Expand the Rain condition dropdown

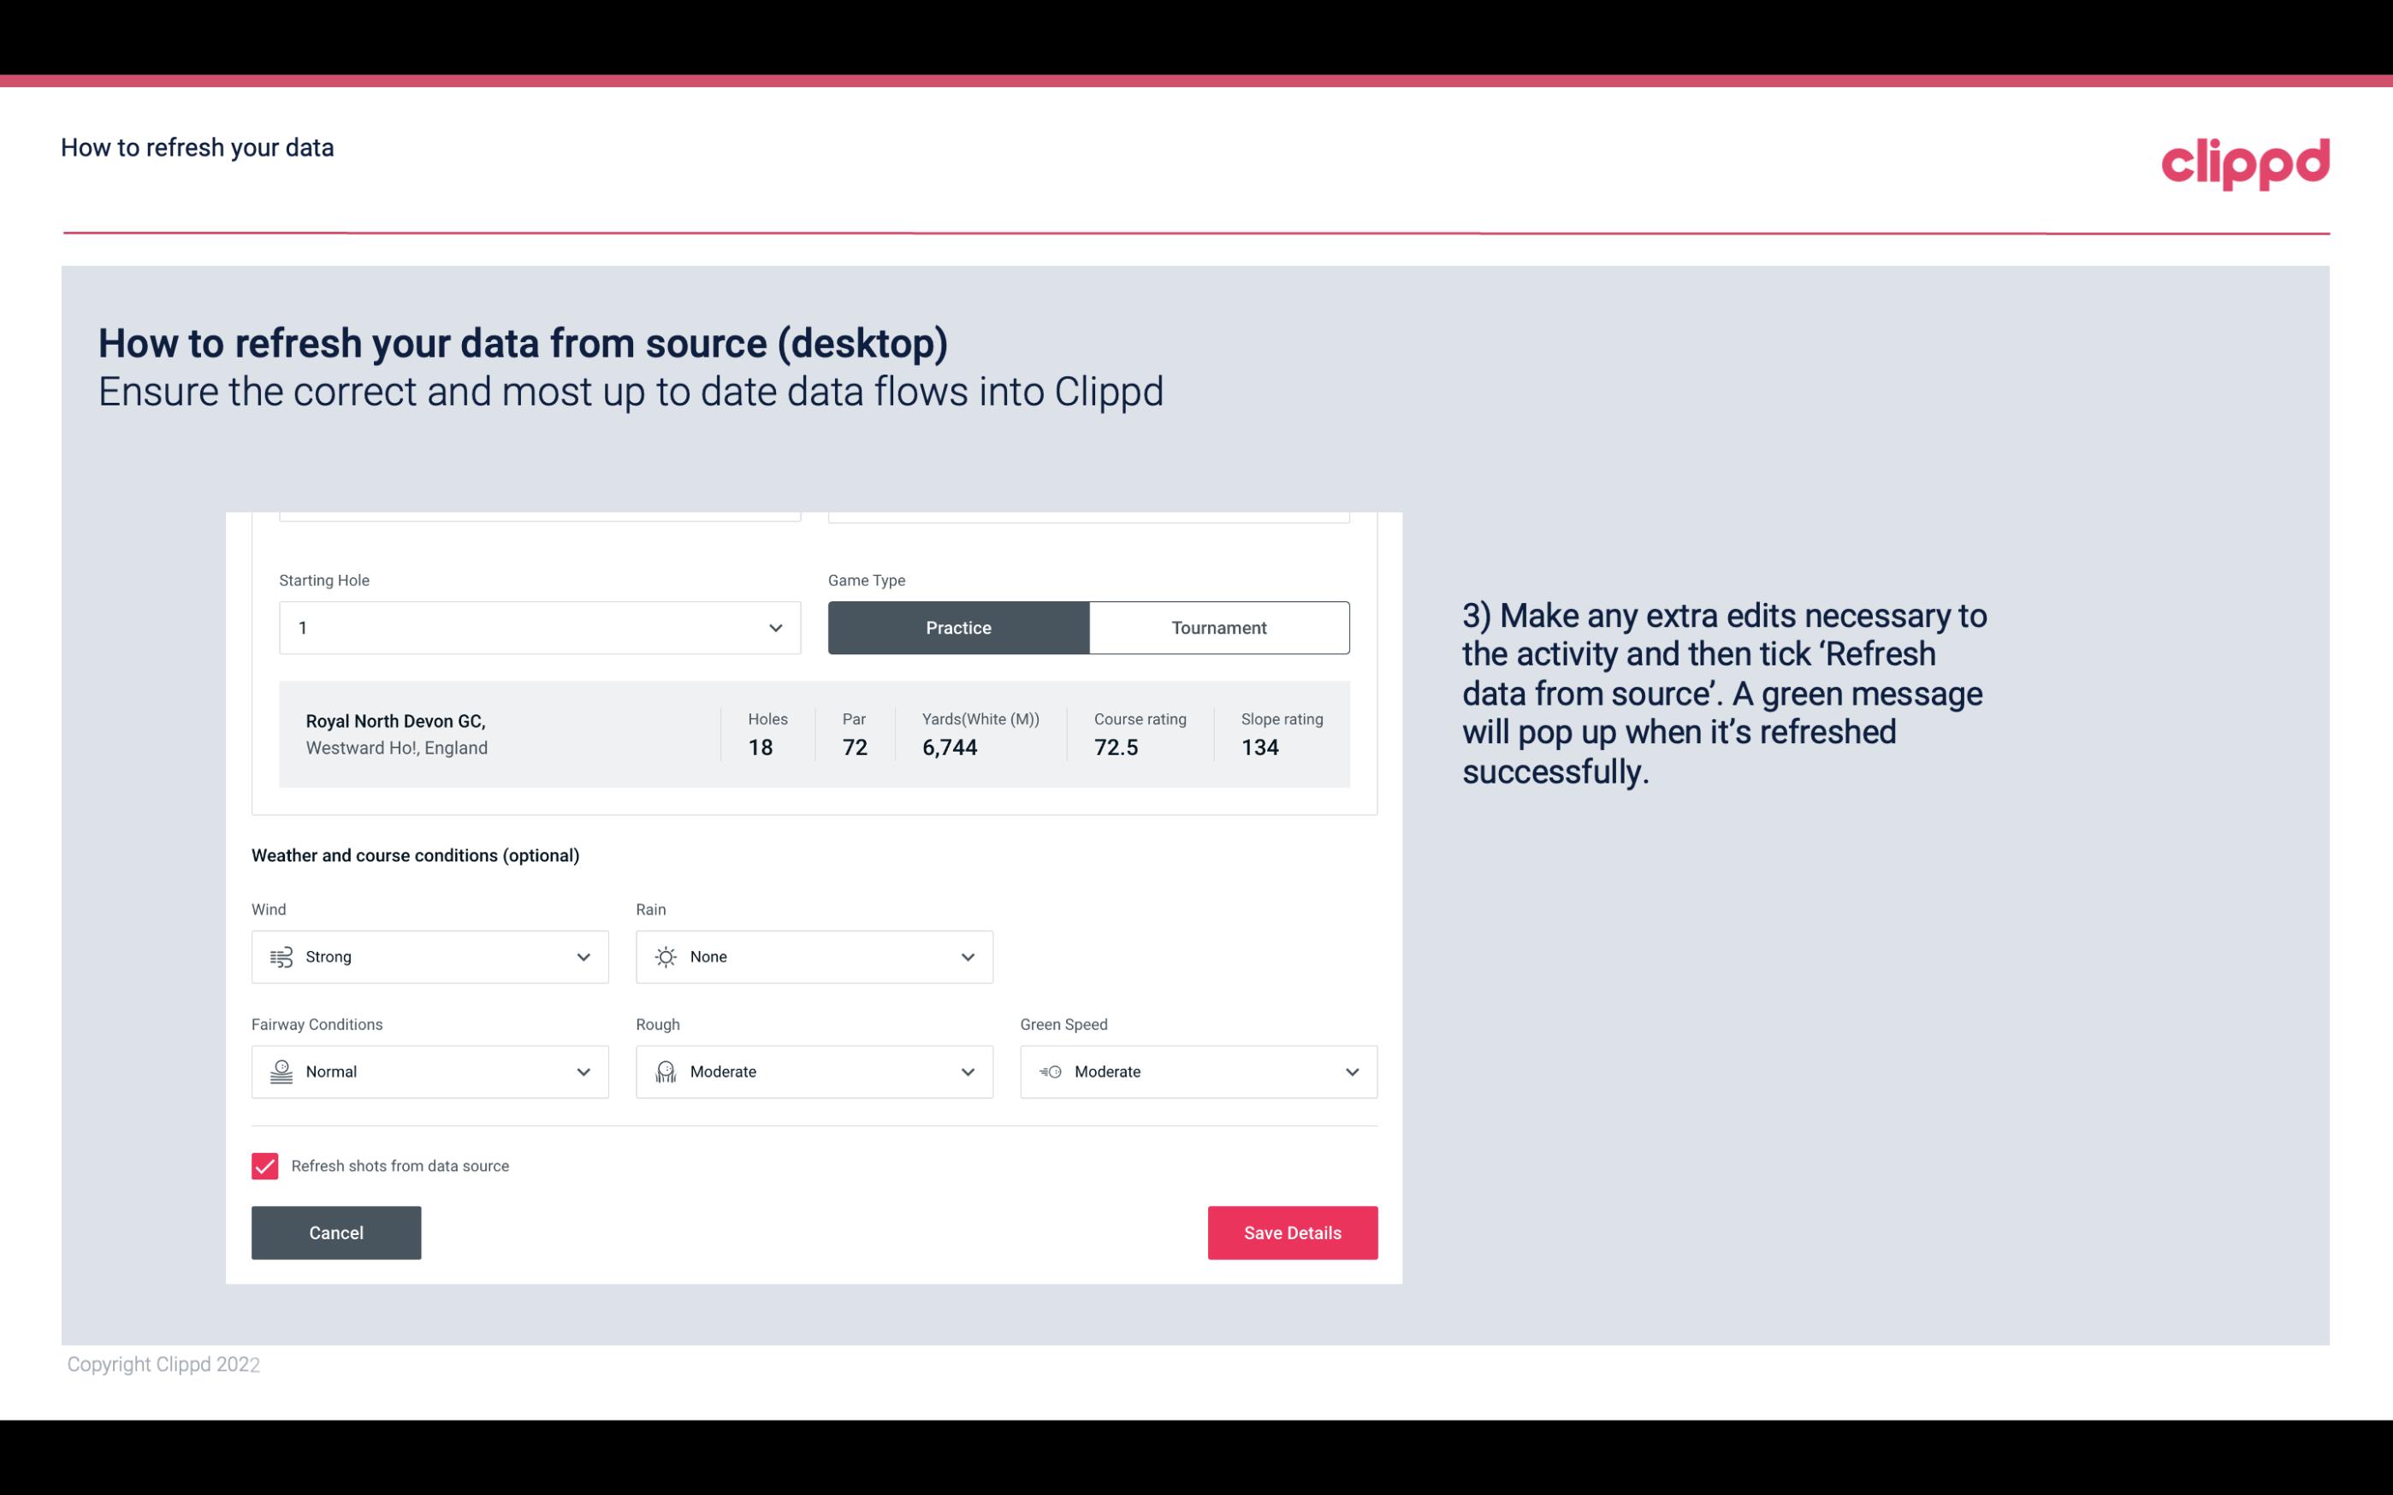tap(967, 956)
